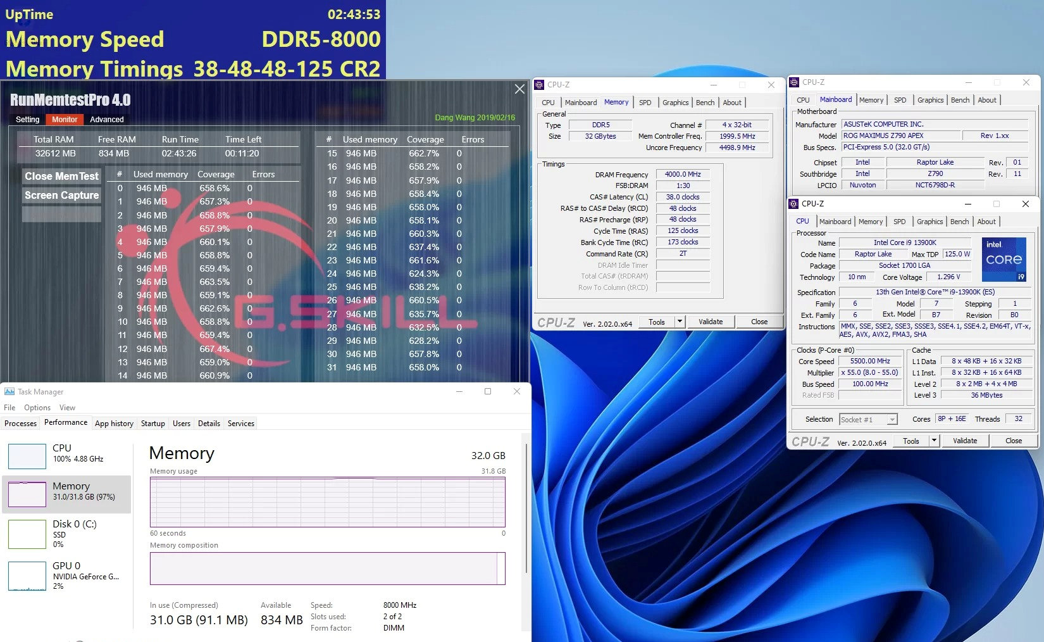Screen dimensions: 1044x642
Task: Select the GPU 0 graph thumbnail
Action: point(27,576)
